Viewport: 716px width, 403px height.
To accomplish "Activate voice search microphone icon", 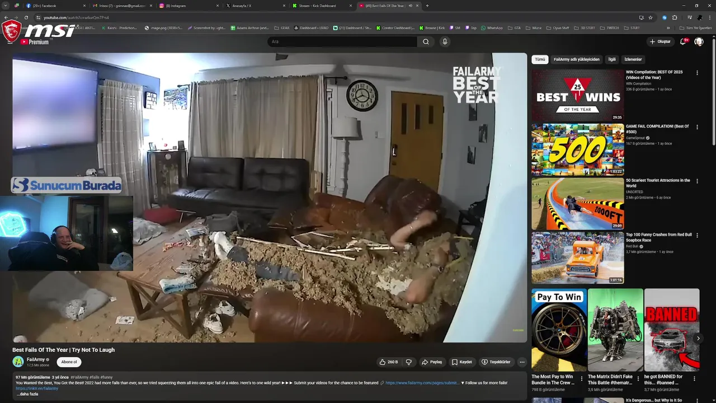I will [x=445, y=41].
